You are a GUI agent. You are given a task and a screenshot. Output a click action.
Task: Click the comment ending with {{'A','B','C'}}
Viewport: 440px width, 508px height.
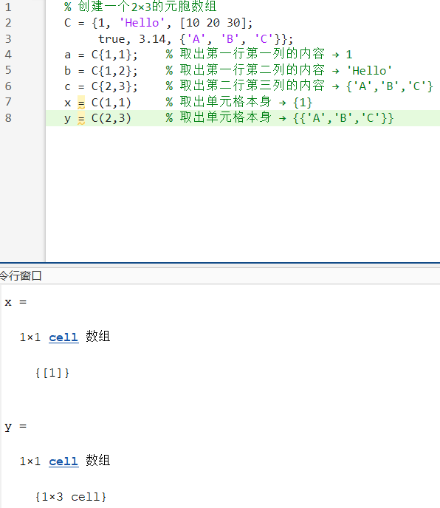click(280, 118)
